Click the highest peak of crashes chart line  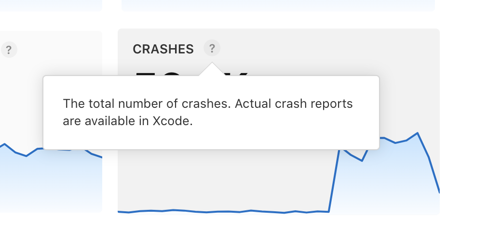coord(417,133)
